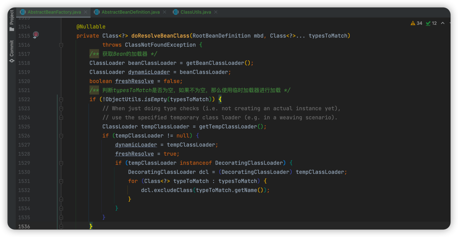Viewport: 458px width, 237px height.
Task: Click the class icon on AbstractBeanFactory.java tab
Action: pos(23,12)
